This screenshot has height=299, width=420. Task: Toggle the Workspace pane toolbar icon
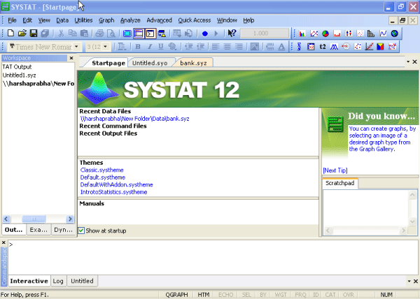click(x=139, y=34)
